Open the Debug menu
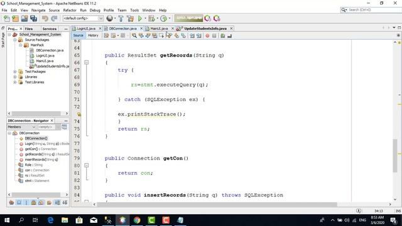This screenshot has height=226, width=402. (x=95, y=10)
